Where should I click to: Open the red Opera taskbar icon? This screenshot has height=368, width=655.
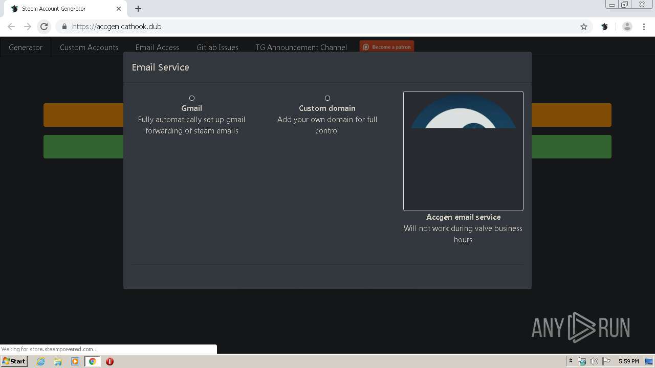(x=110, y=361)
